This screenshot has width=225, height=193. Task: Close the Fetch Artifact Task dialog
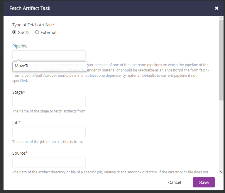[217, 8]
